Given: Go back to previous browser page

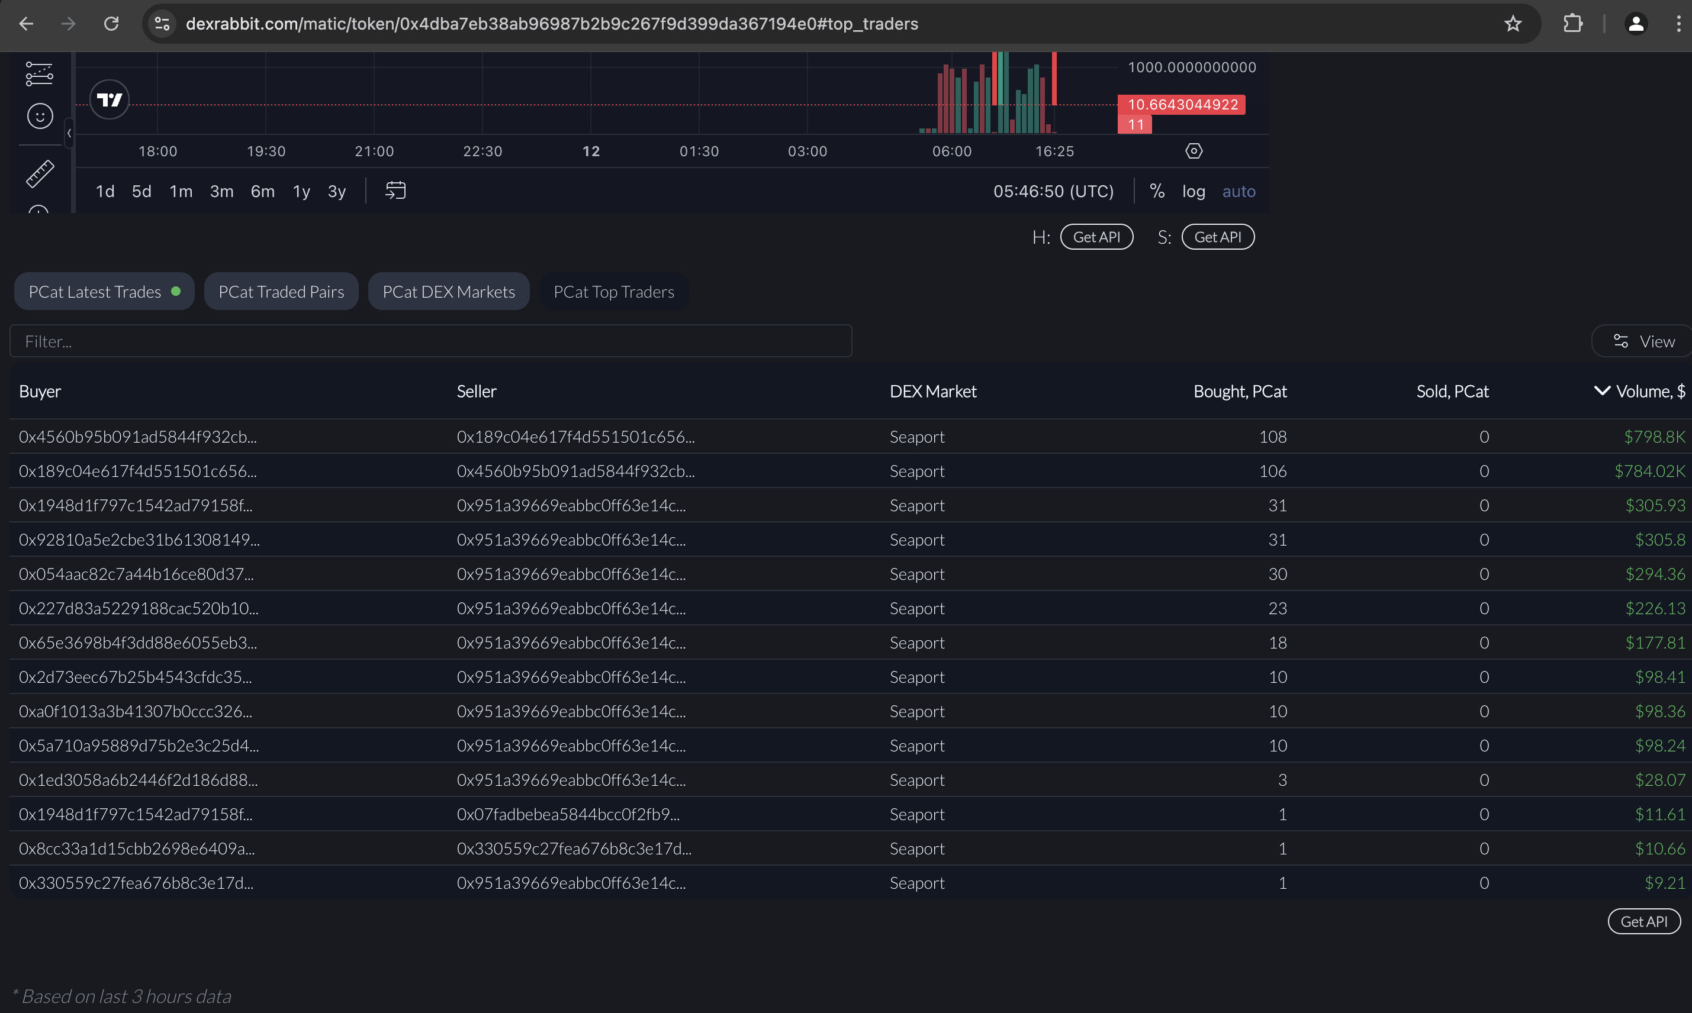Looking at the screenshot, I should click(x=26, y=24).
